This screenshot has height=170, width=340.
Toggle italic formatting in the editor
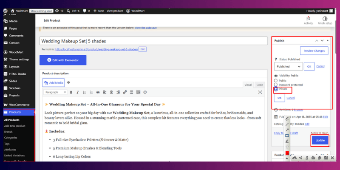coord(78,92)
